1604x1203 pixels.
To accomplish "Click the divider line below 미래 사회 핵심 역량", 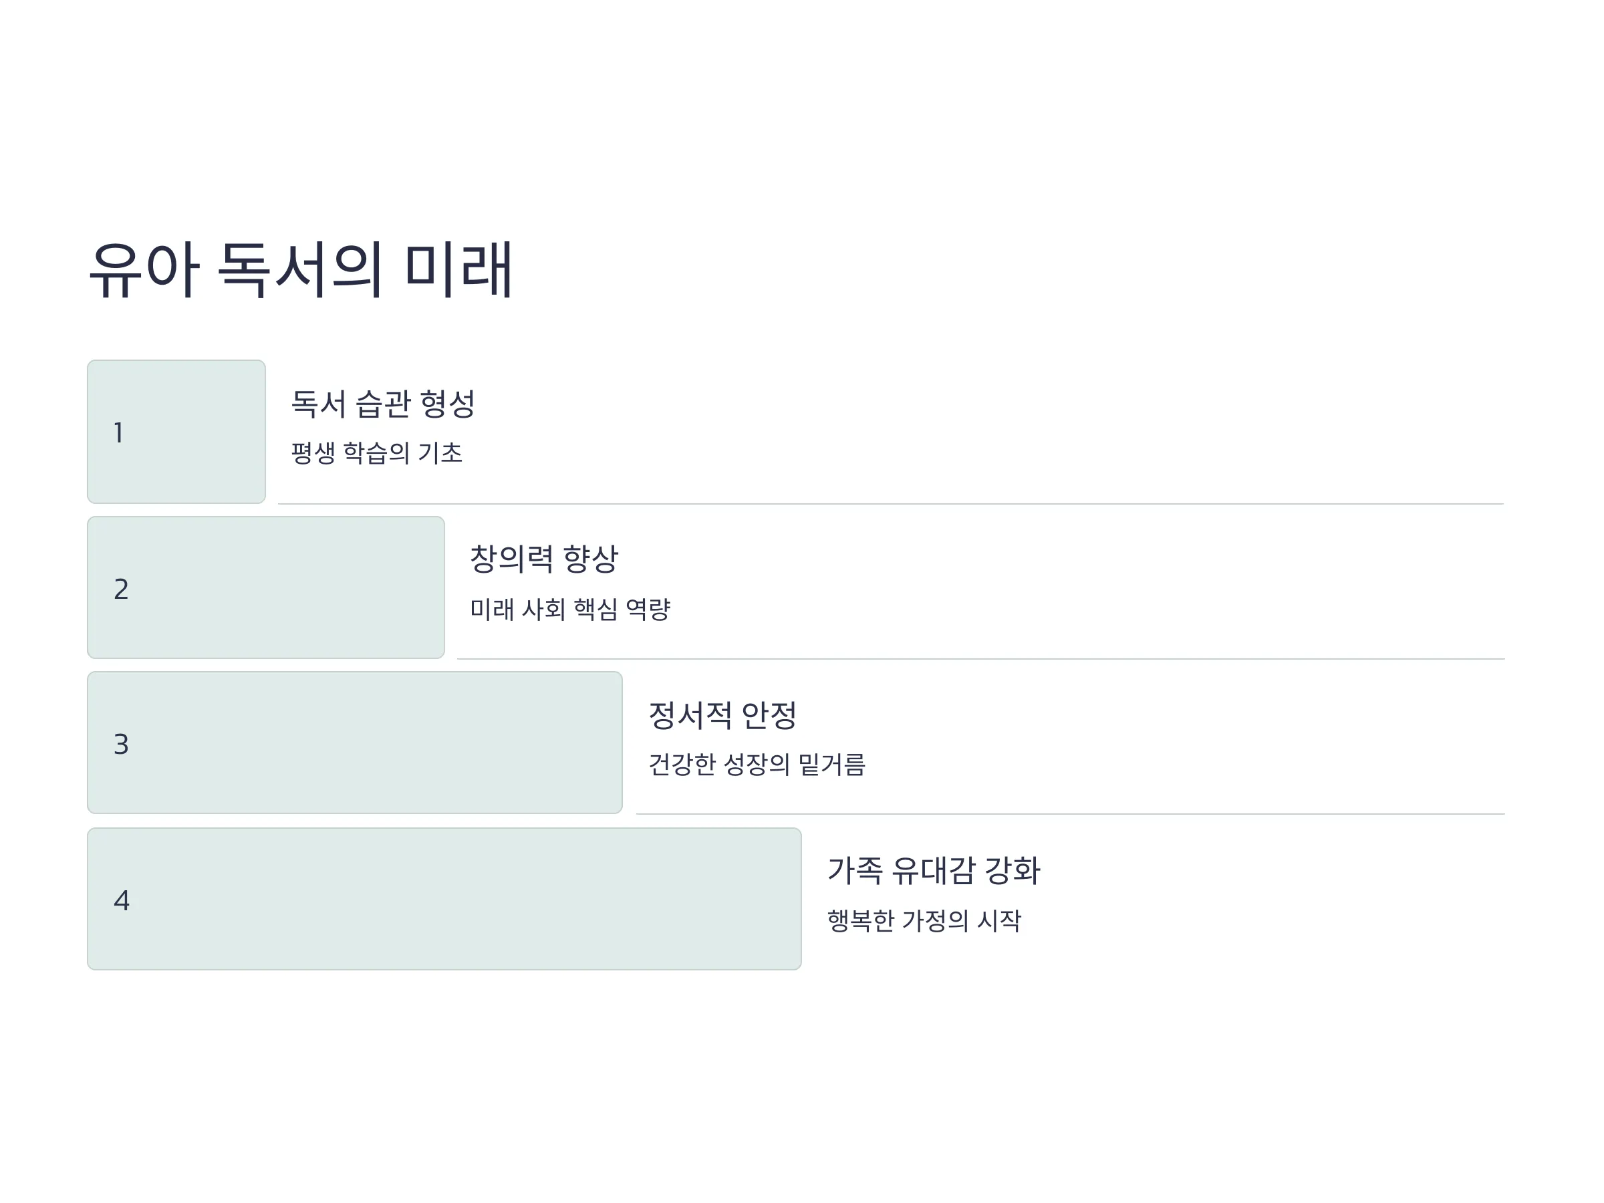I will click(981, 659).
